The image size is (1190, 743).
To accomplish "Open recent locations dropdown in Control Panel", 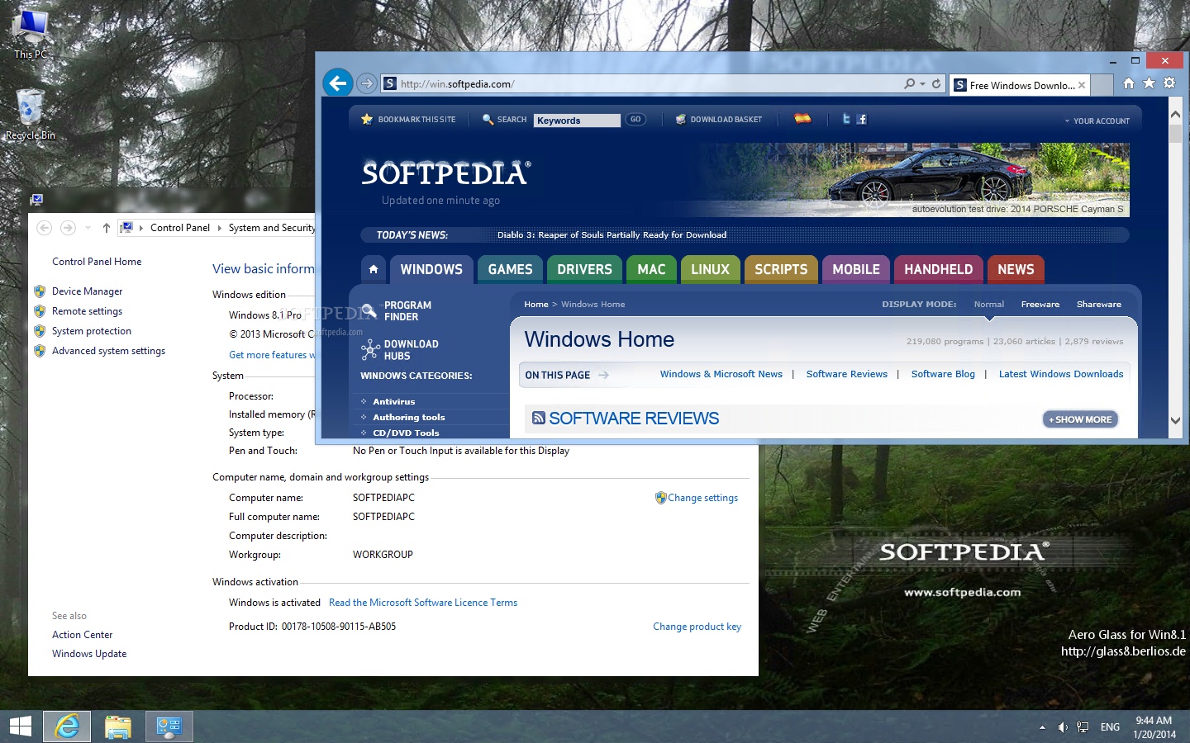I will click(88, 228).
